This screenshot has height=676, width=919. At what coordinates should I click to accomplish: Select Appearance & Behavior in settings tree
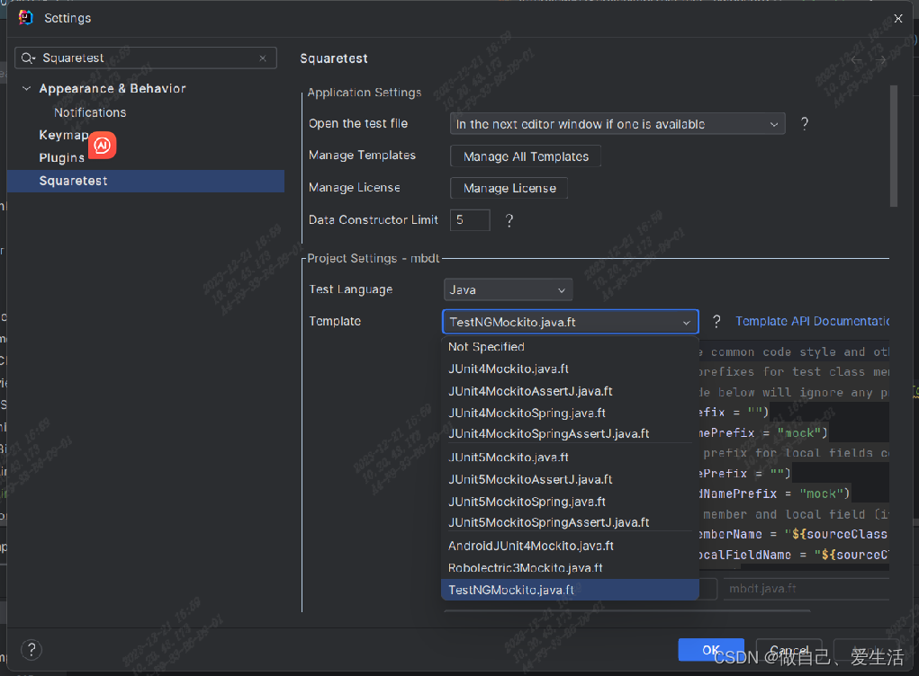click(113, 88)
